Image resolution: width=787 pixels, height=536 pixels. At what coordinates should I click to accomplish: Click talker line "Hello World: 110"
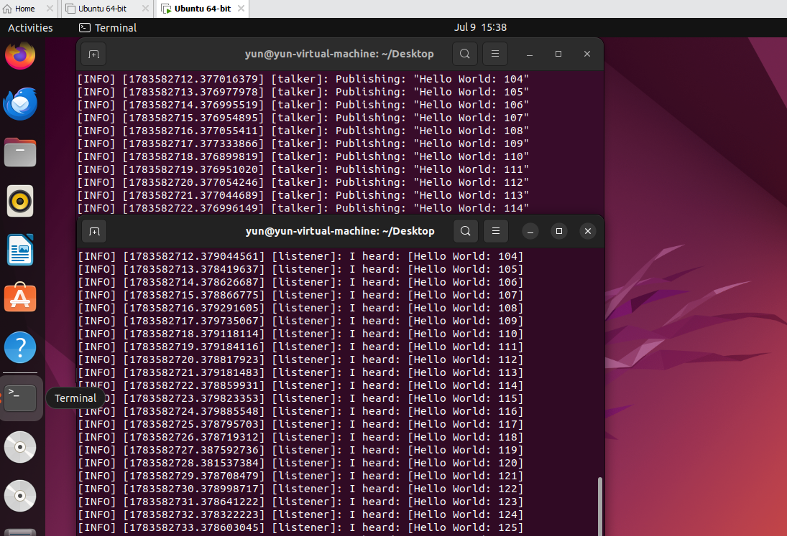click(x=303, y=157)
